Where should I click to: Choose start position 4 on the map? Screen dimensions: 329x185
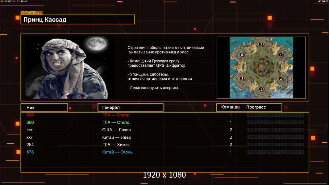281,79
